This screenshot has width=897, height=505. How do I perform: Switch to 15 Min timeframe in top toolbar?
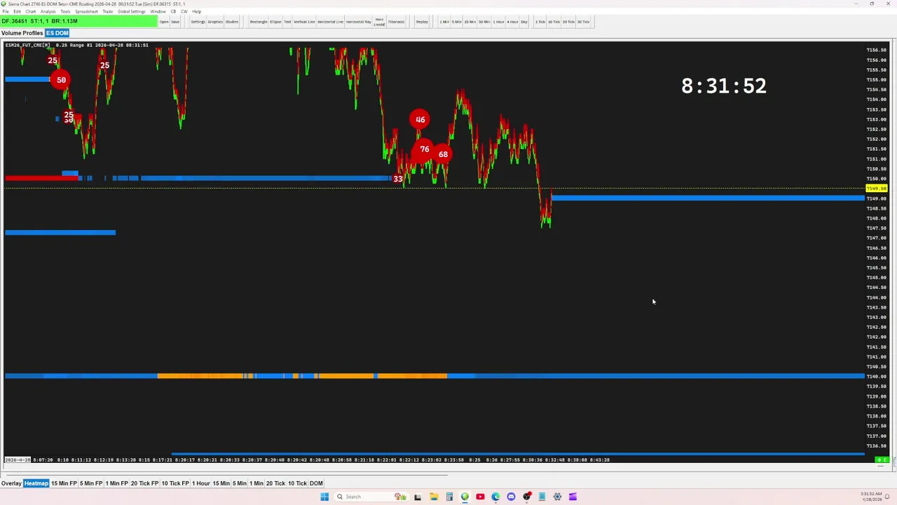470,22
